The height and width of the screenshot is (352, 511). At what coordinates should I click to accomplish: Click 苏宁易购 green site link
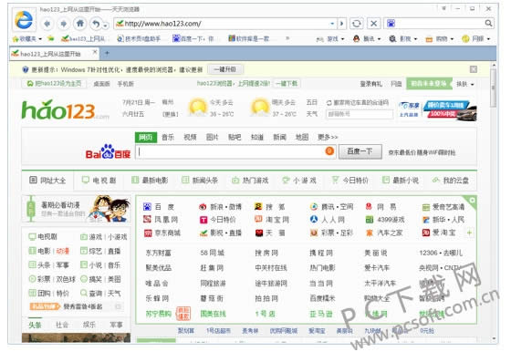[158, 314]
